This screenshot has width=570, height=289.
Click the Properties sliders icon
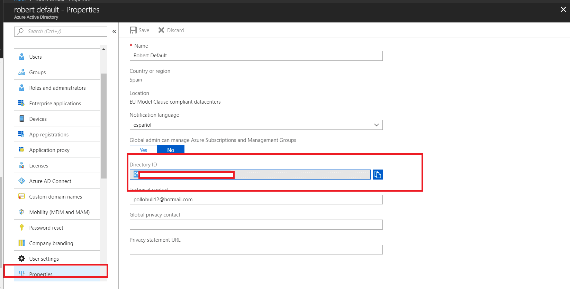pyautogui.click(x=21, y=274)
